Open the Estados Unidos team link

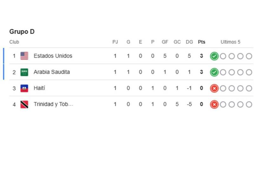[53, 56]
